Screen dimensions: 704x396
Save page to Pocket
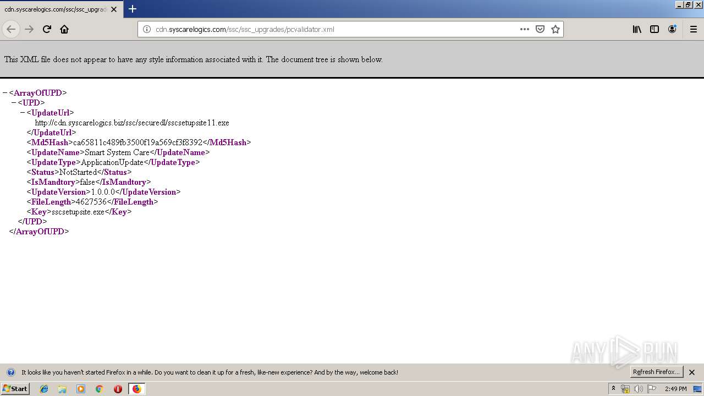pyautogui.click(x=540, y=29)
